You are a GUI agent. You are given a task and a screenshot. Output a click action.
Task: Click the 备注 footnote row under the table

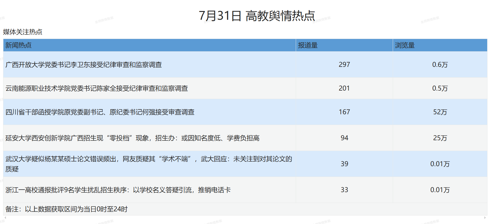click(x=66, y=209)
